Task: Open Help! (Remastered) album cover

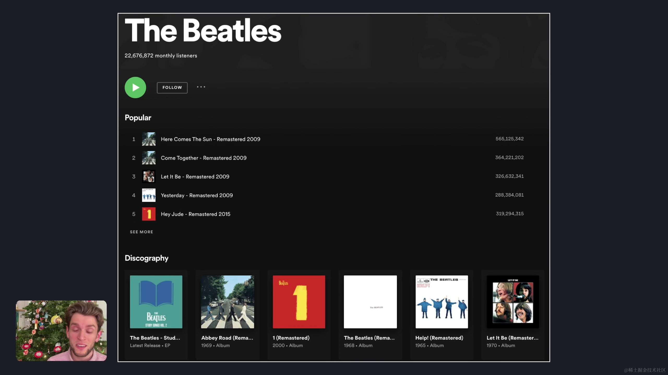Action: tap(442, 302)
